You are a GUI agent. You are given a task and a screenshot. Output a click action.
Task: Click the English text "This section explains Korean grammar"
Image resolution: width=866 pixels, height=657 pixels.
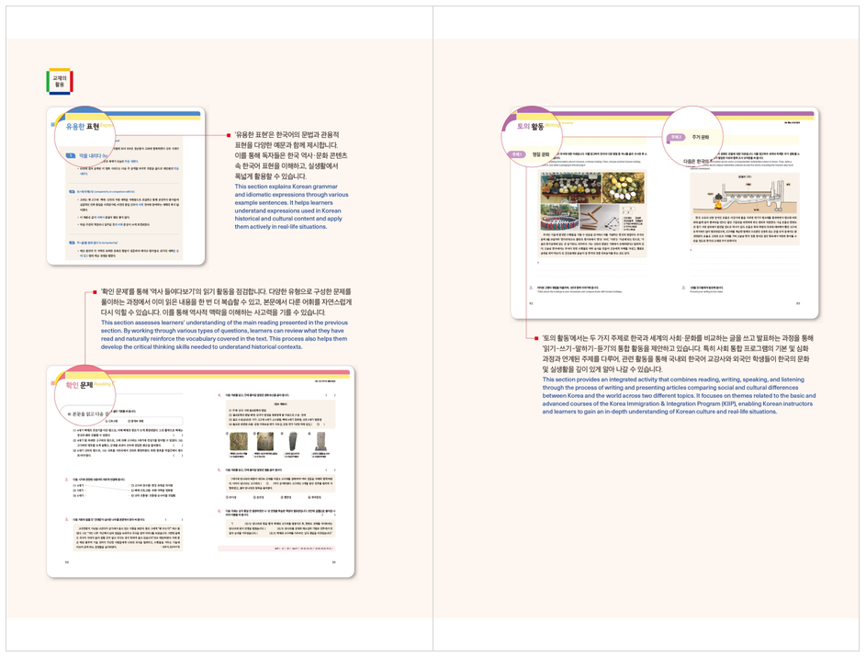tap(287, 187)
